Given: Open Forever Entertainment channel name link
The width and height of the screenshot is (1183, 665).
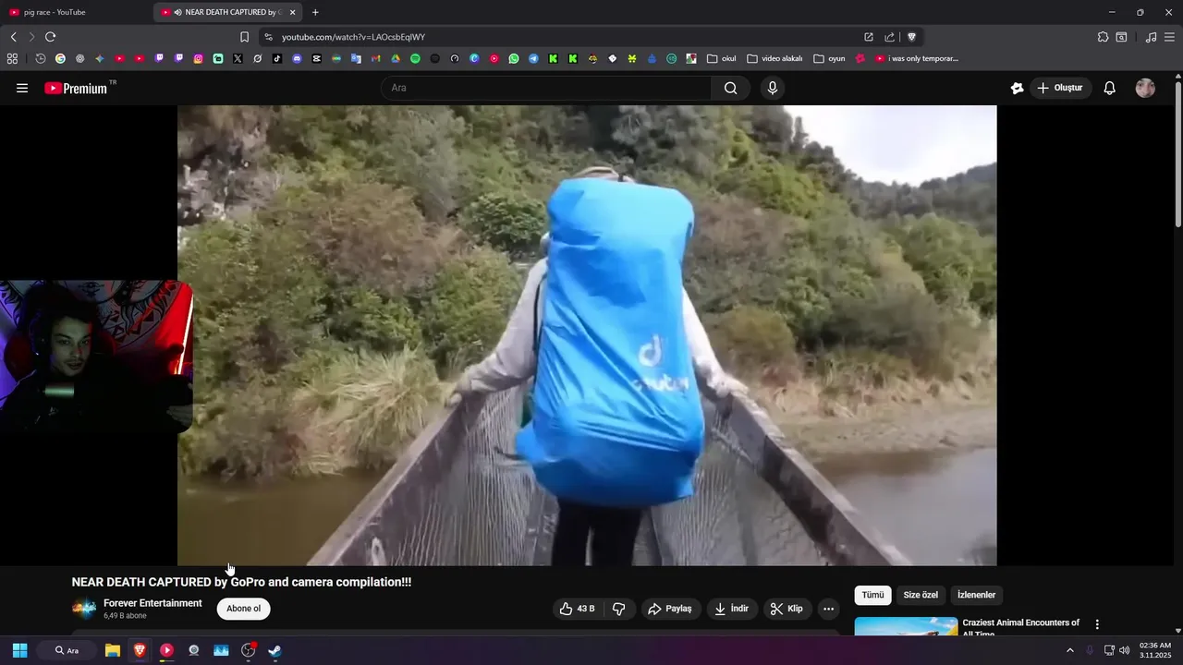Looking at the screenshot, I should [152, 603].
